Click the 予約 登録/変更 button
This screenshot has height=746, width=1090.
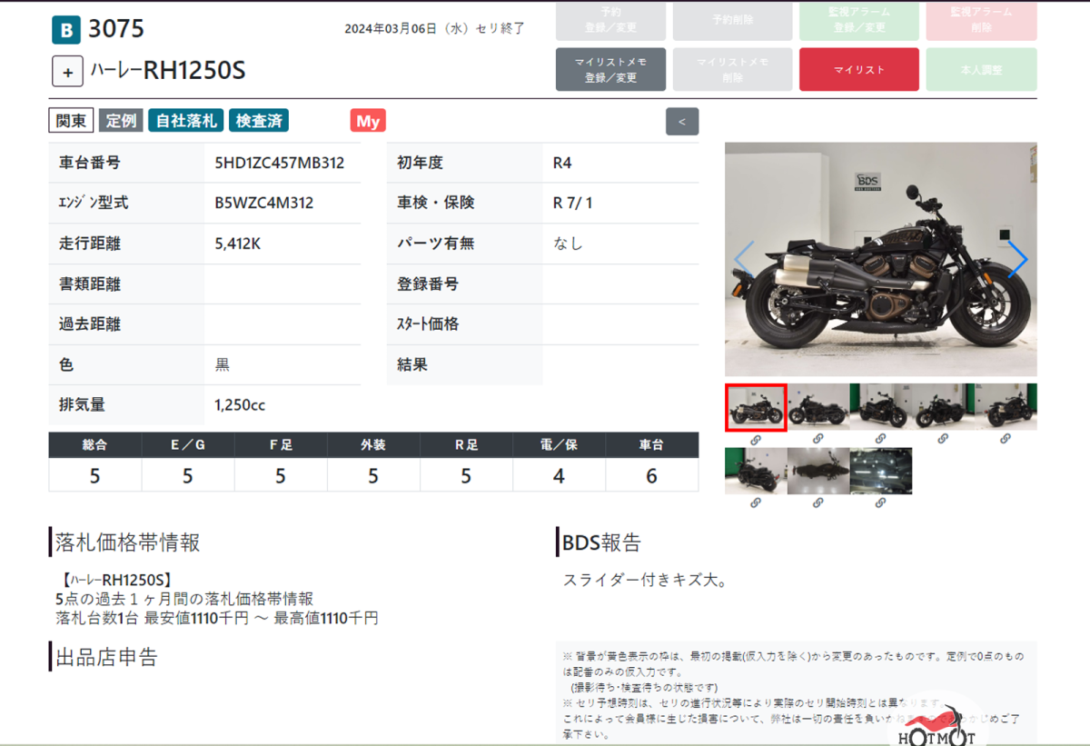click(610, 20)
